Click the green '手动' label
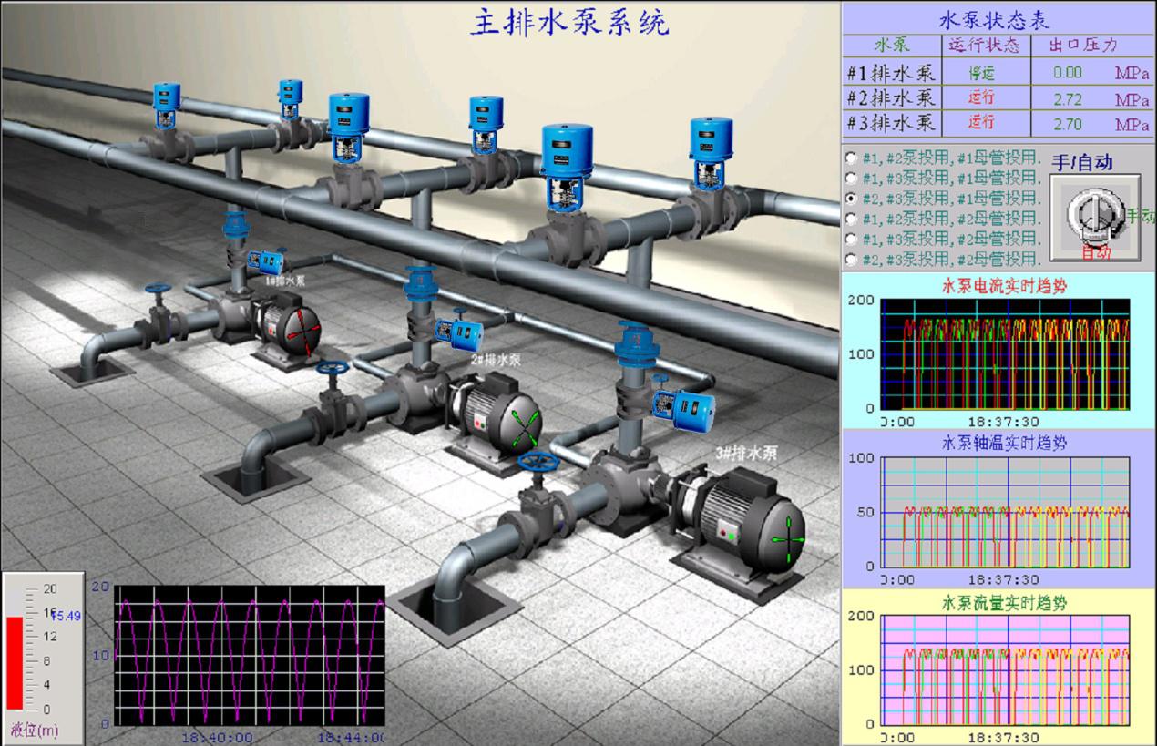The width and height of the screenshot is (1157, 746). pos(1141,216)
